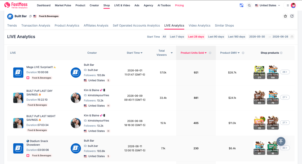Switch to Transaction Analysis tab

pyautogui.click(x=36, y=25)
